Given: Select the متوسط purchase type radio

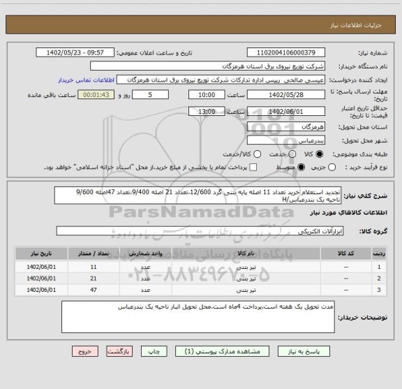Looking at the screenshot, I should click(301, 168).
